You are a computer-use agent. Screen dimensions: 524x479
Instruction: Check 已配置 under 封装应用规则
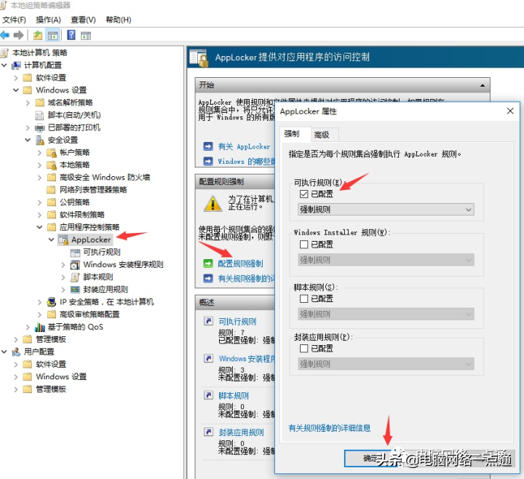pyautogui.click(x=303, y=348)
